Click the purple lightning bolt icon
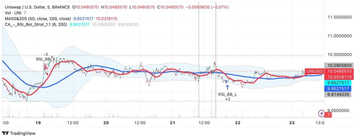Viewport: 354px width, 138px height. tap(322, 113)
